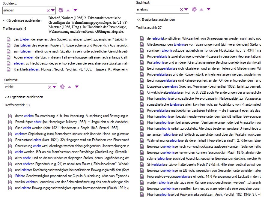
Task: Click document icon beside 'Krafterlebnisse und an deren'
Action: pyautogui.click(x=142, y=63)
